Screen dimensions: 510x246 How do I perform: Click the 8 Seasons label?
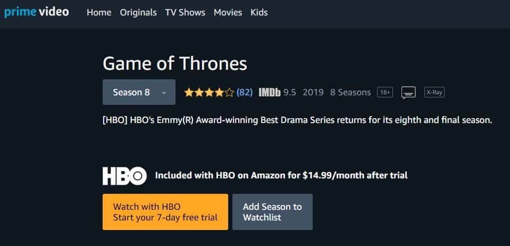click(350, 93)
